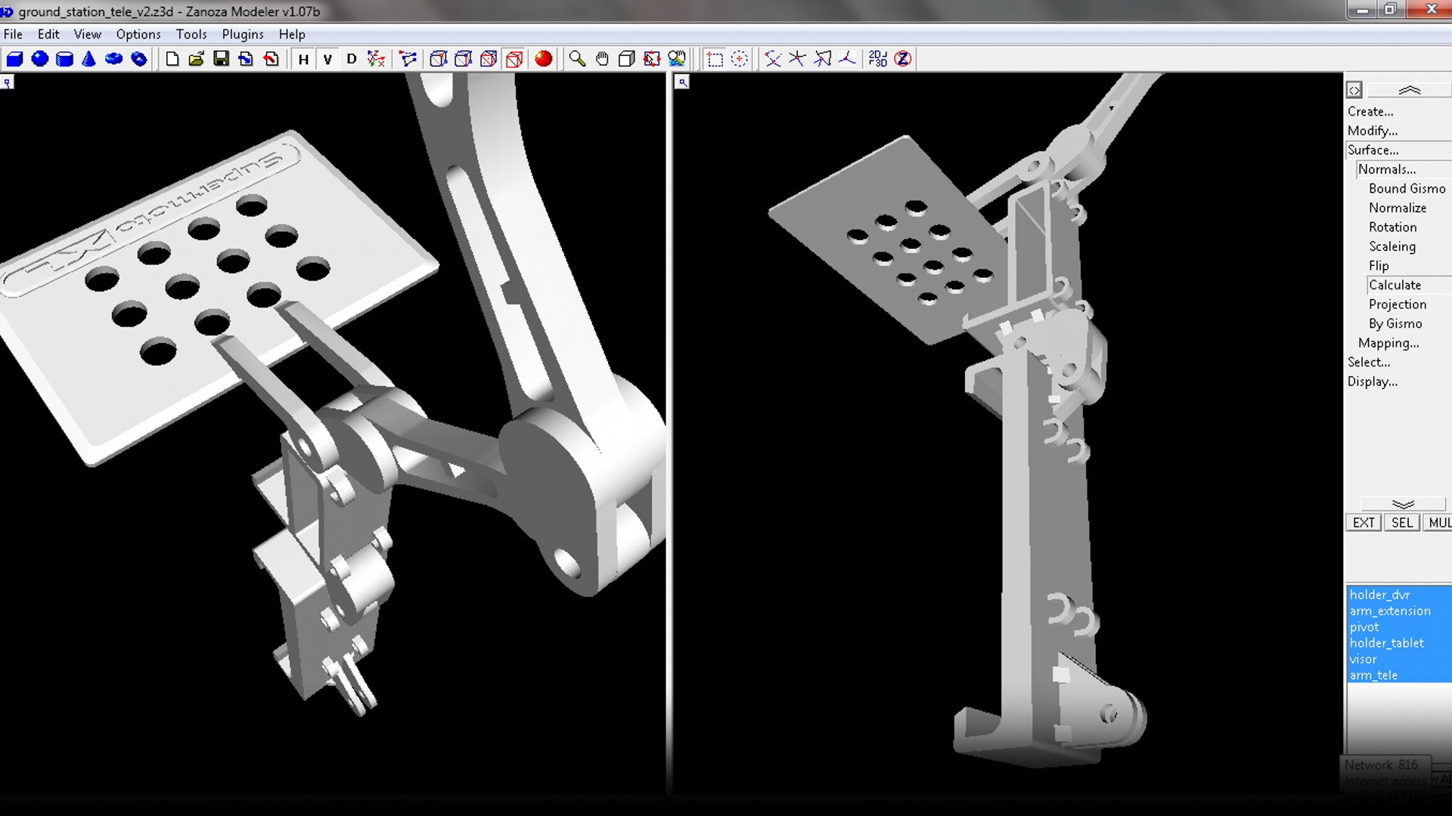Click the 2D/3D switch icon
Viewport: 1452px width, 816px height.
[878, 59]
